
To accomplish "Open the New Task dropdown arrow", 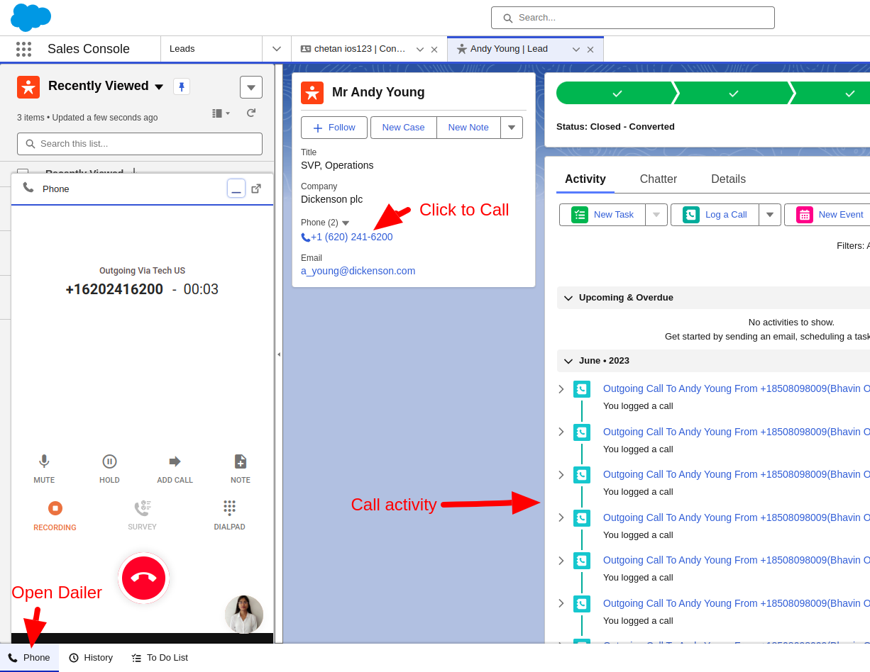I will click(x=656, y=215).
